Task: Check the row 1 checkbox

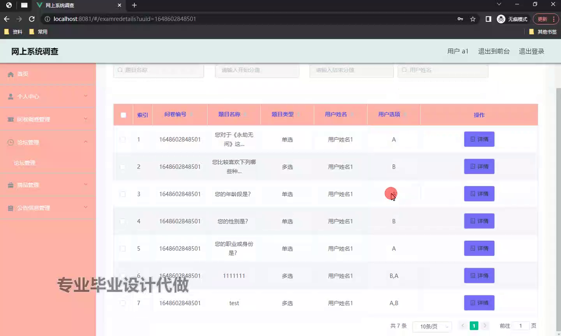Action: click(x=123, y=139)
